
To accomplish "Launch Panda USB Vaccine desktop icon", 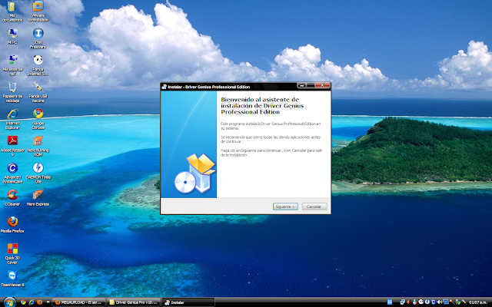I will pyautogui.click(x=38, y=92).
